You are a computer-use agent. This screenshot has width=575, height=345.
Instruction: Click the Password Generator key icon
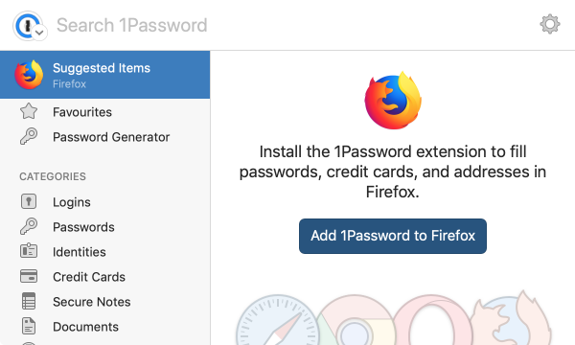[29, 136]
